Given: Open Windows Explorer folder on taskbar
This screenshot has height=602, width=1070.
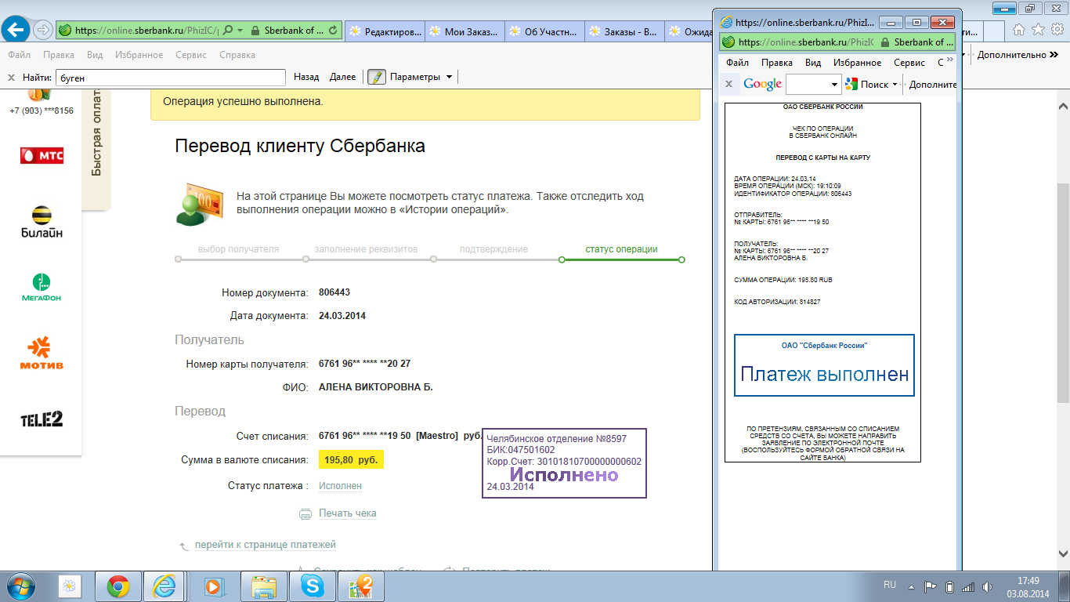Looking at the screenshot, I should coord(264,586).
